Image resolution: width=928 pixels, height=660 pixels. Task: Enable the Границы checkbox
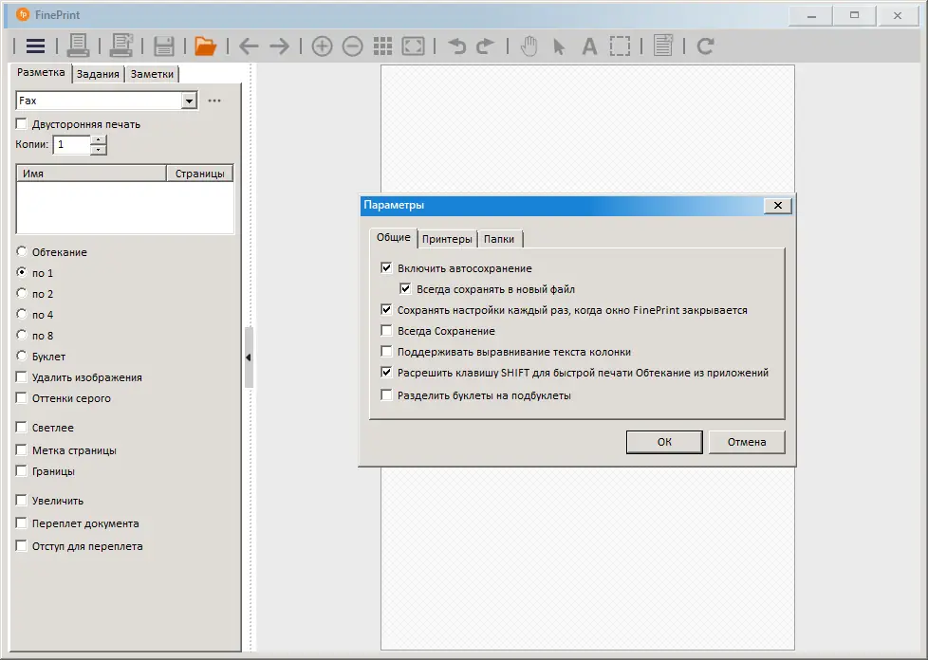(x=21, y=470)
